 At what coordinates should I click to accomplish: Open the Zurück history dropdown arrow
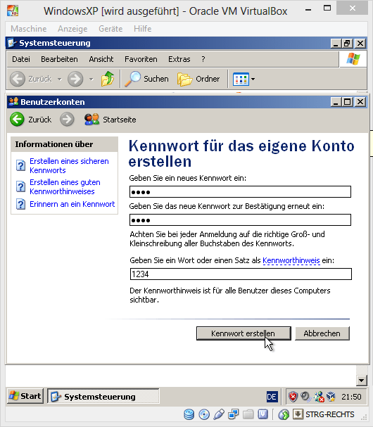tap(59, 79)
